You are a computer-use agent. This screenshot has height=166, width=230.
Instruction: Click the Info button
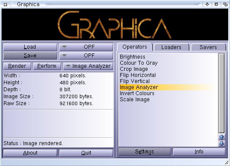coord(199,152)
